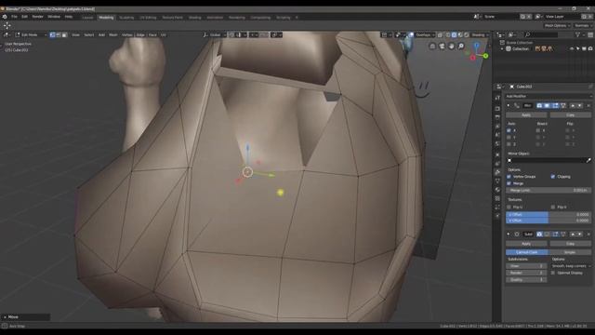Toggle the Mirror Axis X checkbox
595x335 pixels.
pyautogui.click(x=509, y=130)
